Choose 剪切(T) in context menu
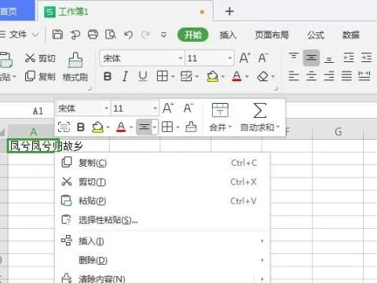The width and height of the screenshot is (377, 283). coord(163,182)
